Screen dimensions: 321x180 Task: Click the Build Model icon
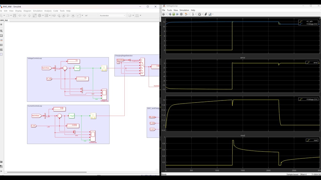137,15
